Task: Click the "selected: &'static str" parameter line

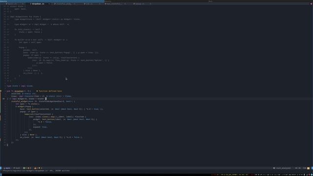Action: (23, 93)
